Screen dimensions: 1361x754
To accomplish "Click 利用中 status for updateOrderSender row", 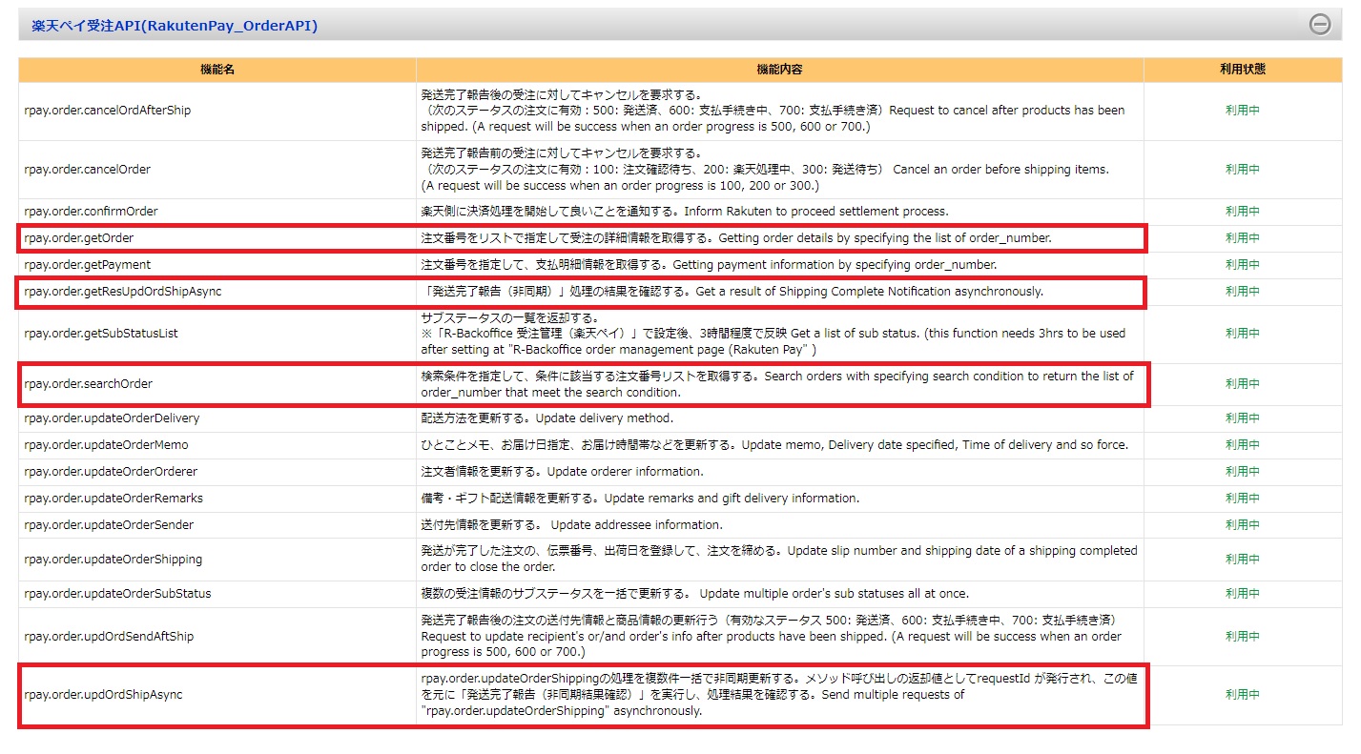I will click(x=1243, y=525).
